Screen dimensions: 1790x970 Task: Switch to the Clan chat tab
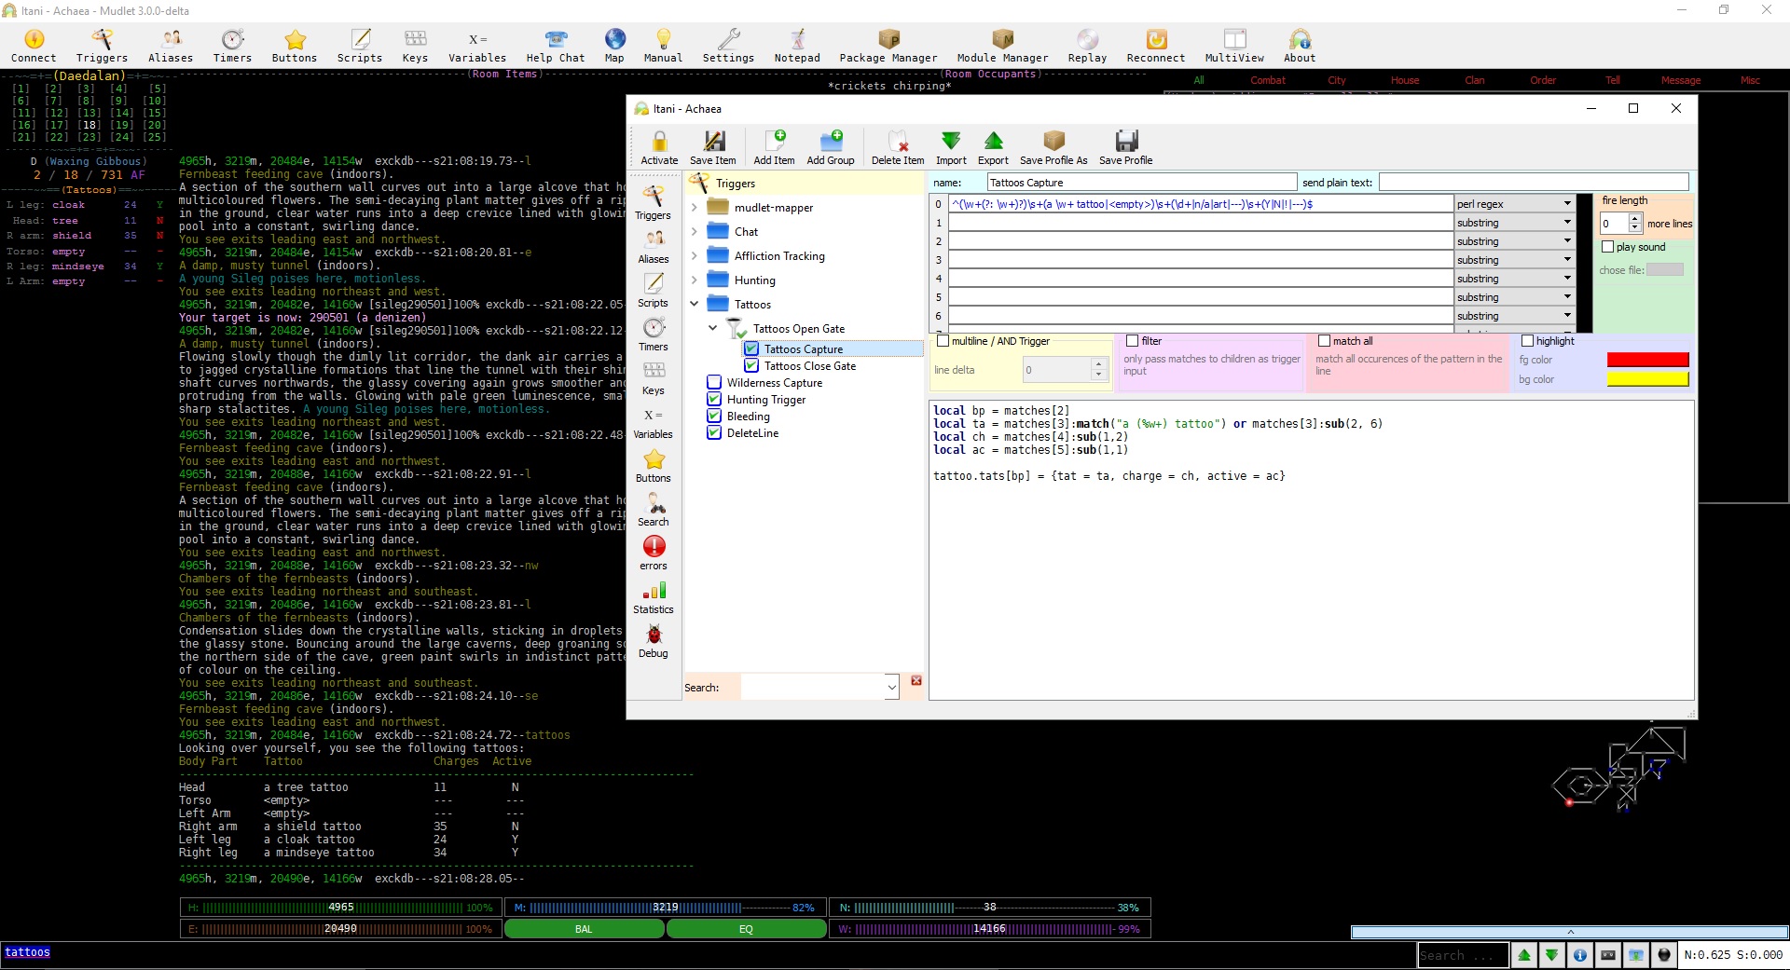(x=1474, y=80)
